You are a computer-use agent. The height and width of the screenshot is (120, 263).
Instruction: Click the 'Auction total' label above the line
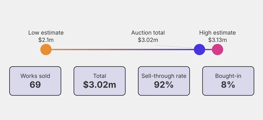[148, 33]
